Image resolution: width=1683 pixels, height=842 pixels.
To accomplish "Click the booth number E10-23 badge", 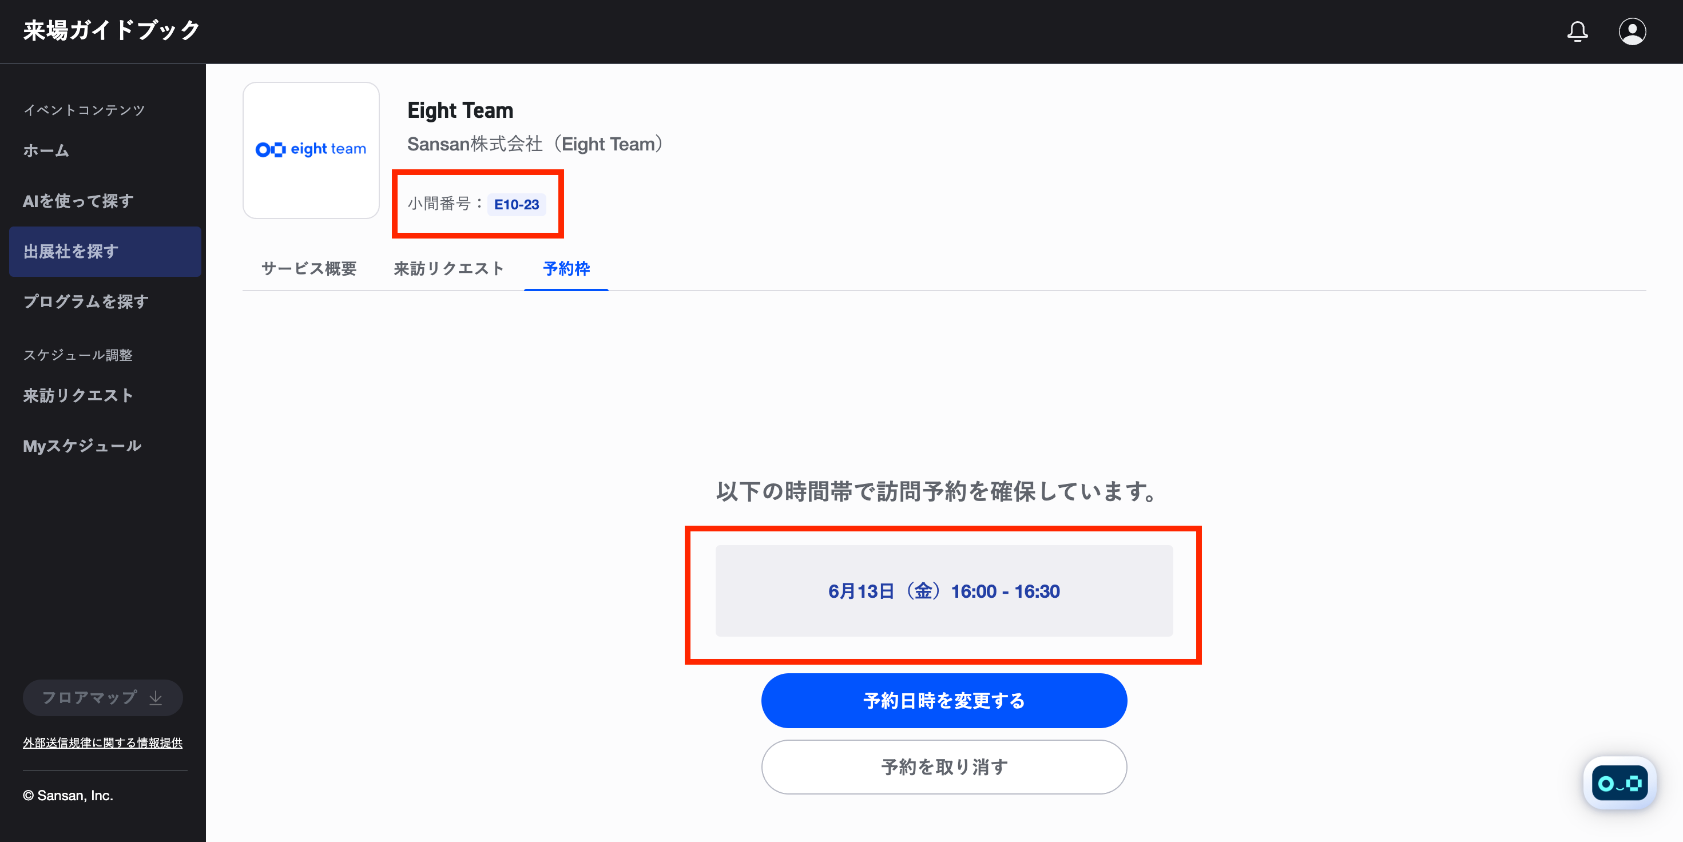I will coord(517,204).
